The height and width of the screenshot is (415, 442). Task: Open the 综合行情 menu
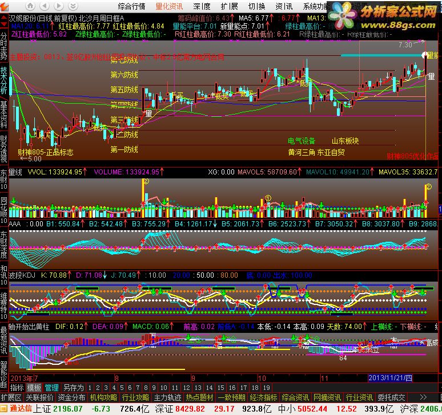click(131, 6)
